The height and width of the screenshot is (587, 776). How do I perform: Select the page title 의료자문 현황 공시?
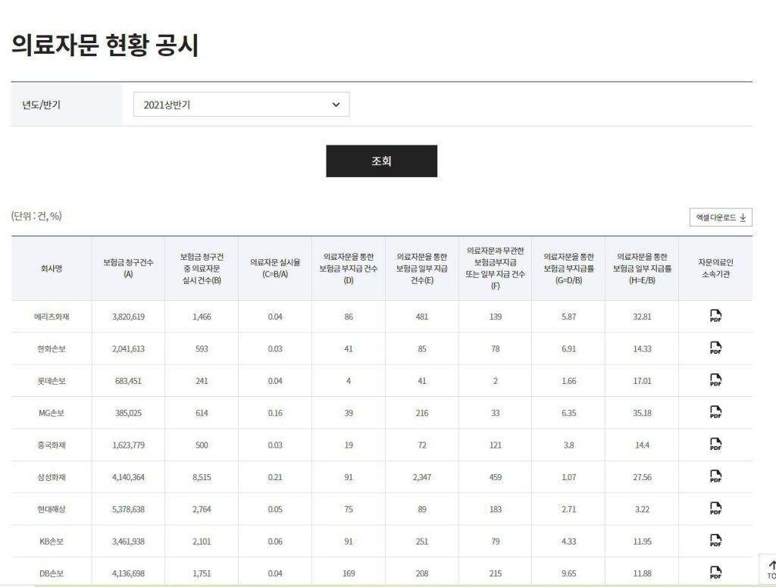[x=105, y=45]
